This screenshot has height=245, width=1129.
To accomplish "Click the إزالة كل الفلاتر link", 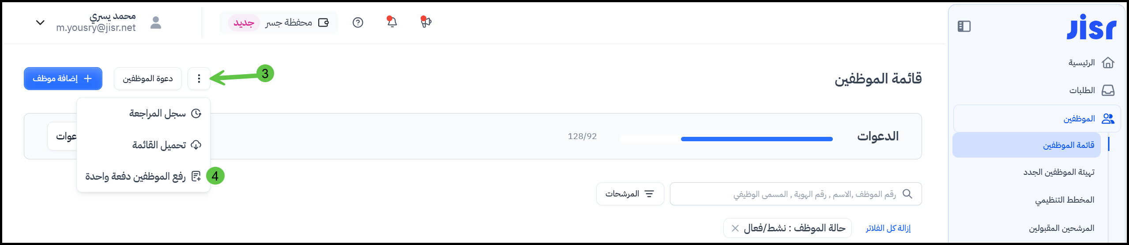I will [x=888, y=228].
